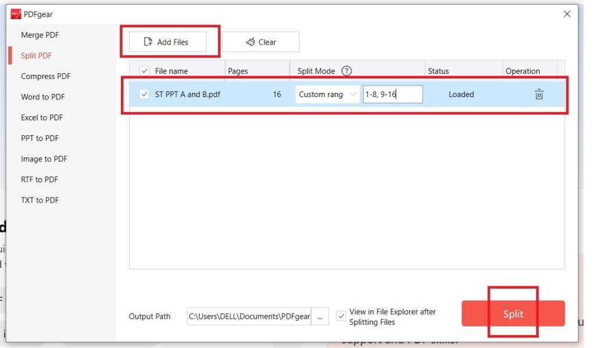Click the red Split button

(513, 314)
